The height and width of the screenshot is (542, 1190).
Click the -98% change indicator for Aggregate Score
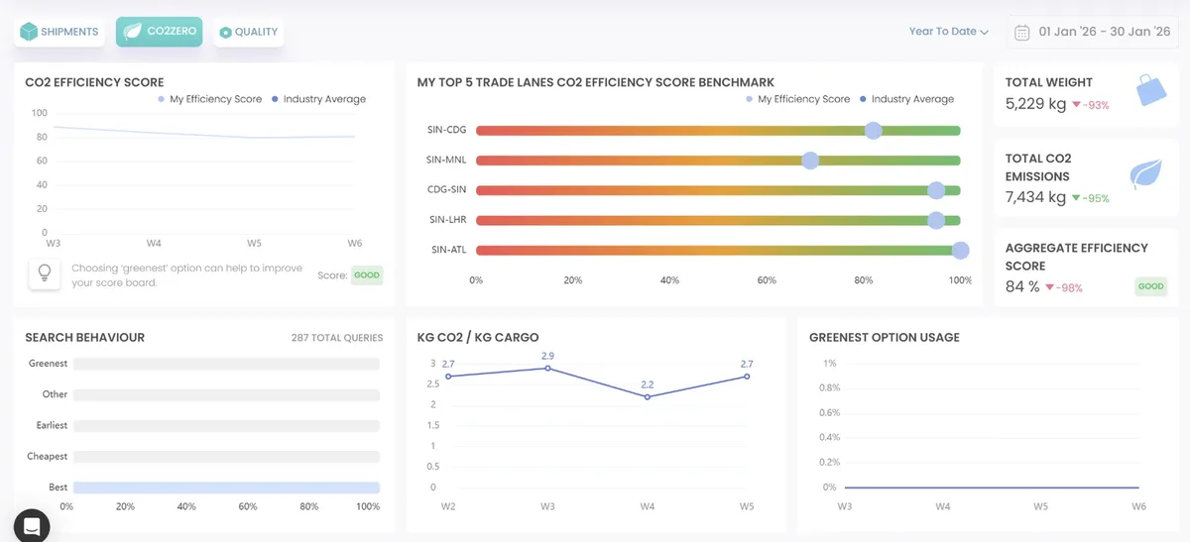click(x=1064, y=288)
